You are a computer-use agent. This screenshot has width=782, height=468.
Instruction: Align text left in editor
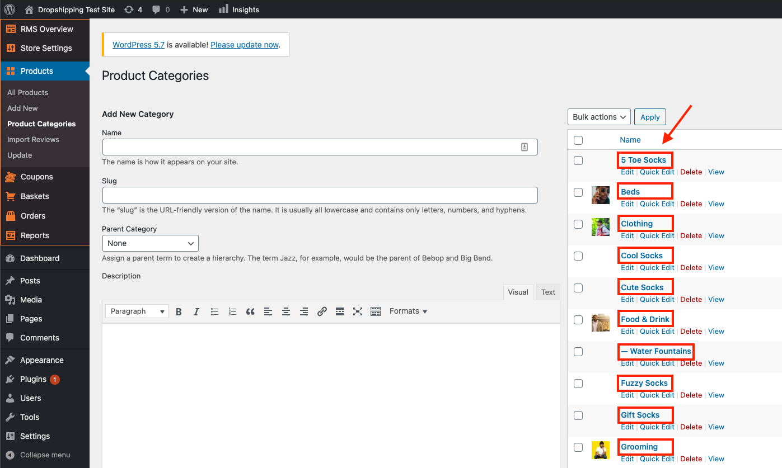pyautogui.click(x=268, y=311)
